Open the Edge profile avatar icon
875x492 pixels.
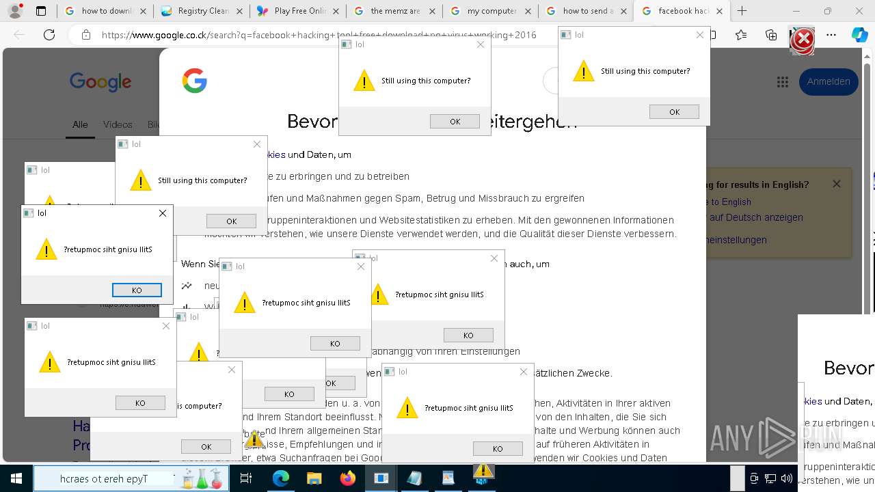pyautogui.click(x=15, y=11)
